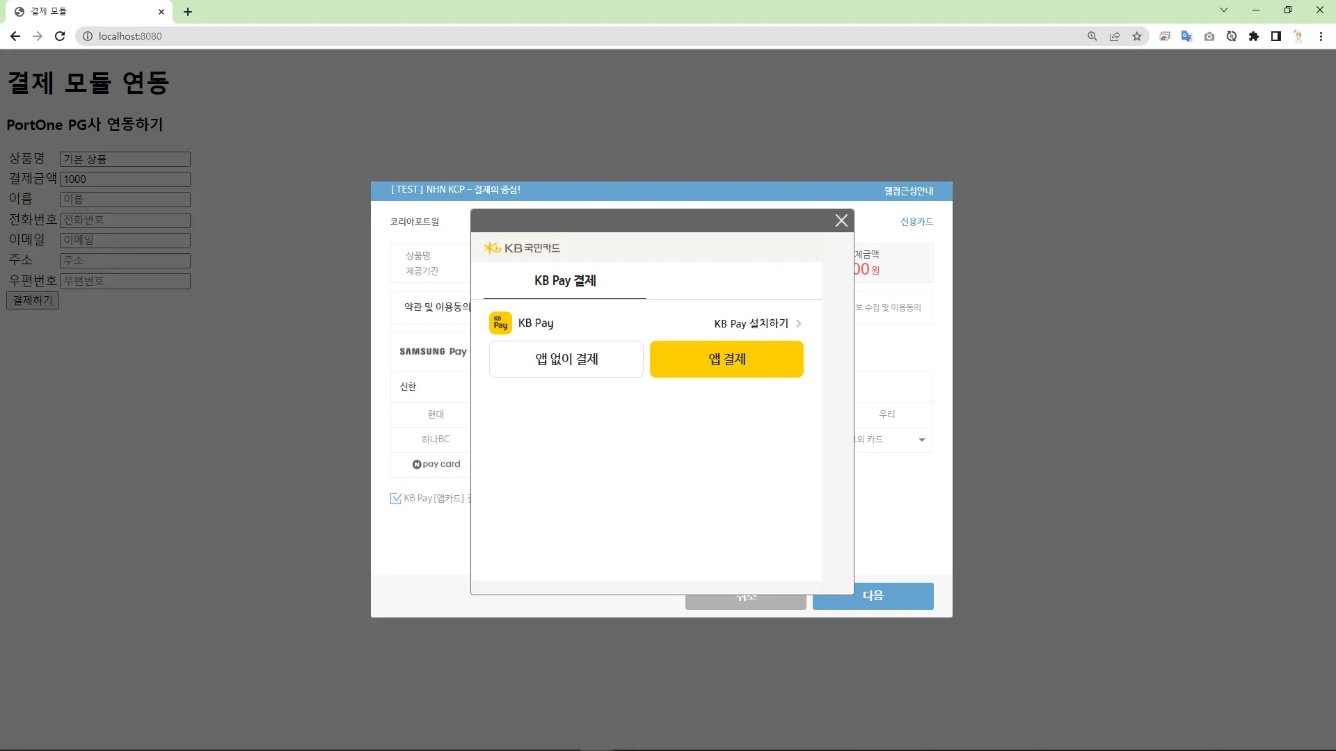Select the KB Pay 결제 tab
Viewport: 1336px width, 751px height.
pyautogui.click(x=565, y=281)
